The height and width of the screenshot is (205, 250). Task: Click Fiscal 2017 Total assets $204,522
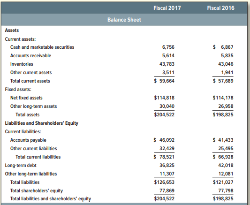click(x=164, y=114)
